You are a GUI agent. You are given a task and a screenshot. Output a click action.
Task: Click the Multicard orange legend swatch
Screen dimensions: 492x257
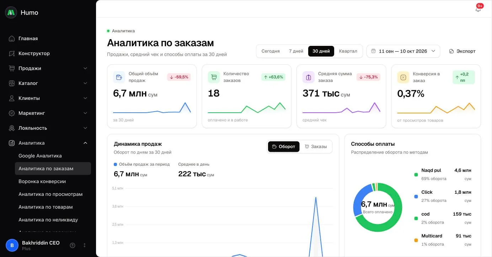pos(416,240)
